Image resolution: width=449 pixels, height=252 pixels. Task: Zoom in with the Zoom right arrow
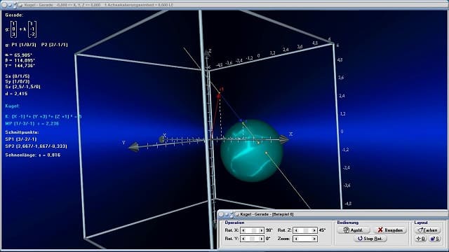point(314,239)
